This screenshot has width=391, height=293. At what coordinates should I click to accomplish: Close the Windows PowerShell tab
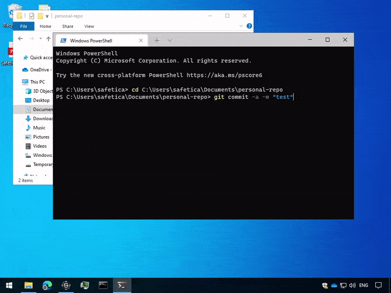click(x=141, y=41)
